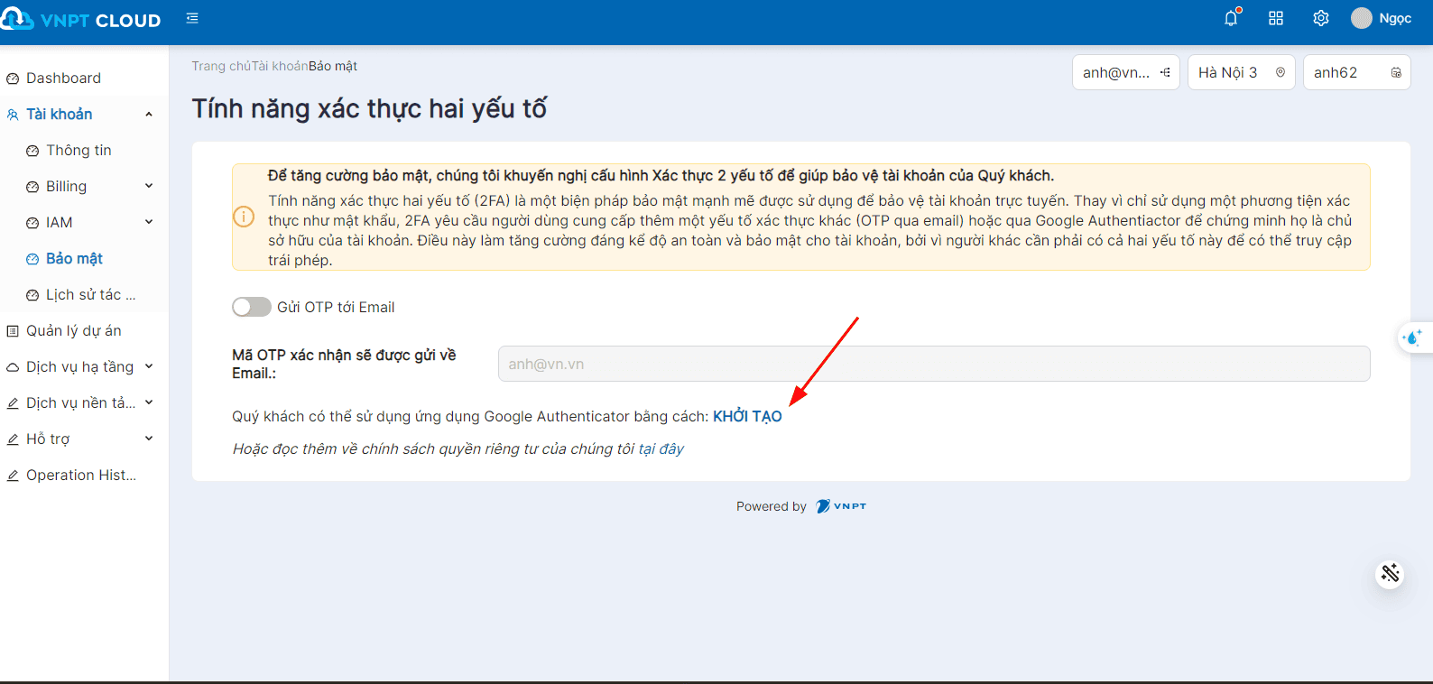This screenshot has width=1433, height=684.
Task: Open the Dashboard menu item
Action: click(63, 79)
